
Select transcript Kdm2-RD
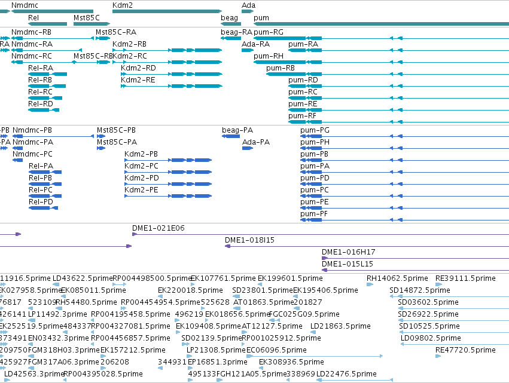[172, 74]
